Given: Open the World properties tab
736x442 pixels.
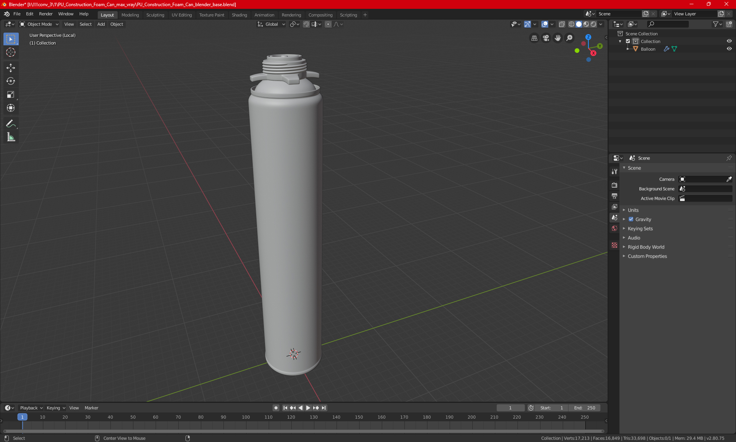Looking at the screenshot, I should 614,228.
